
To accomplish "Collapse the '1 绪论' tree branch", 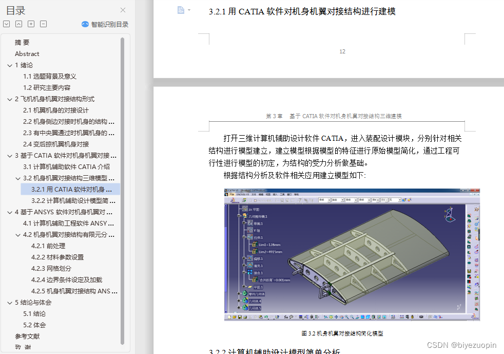I will pyautogui.click(x=9, y=65).
